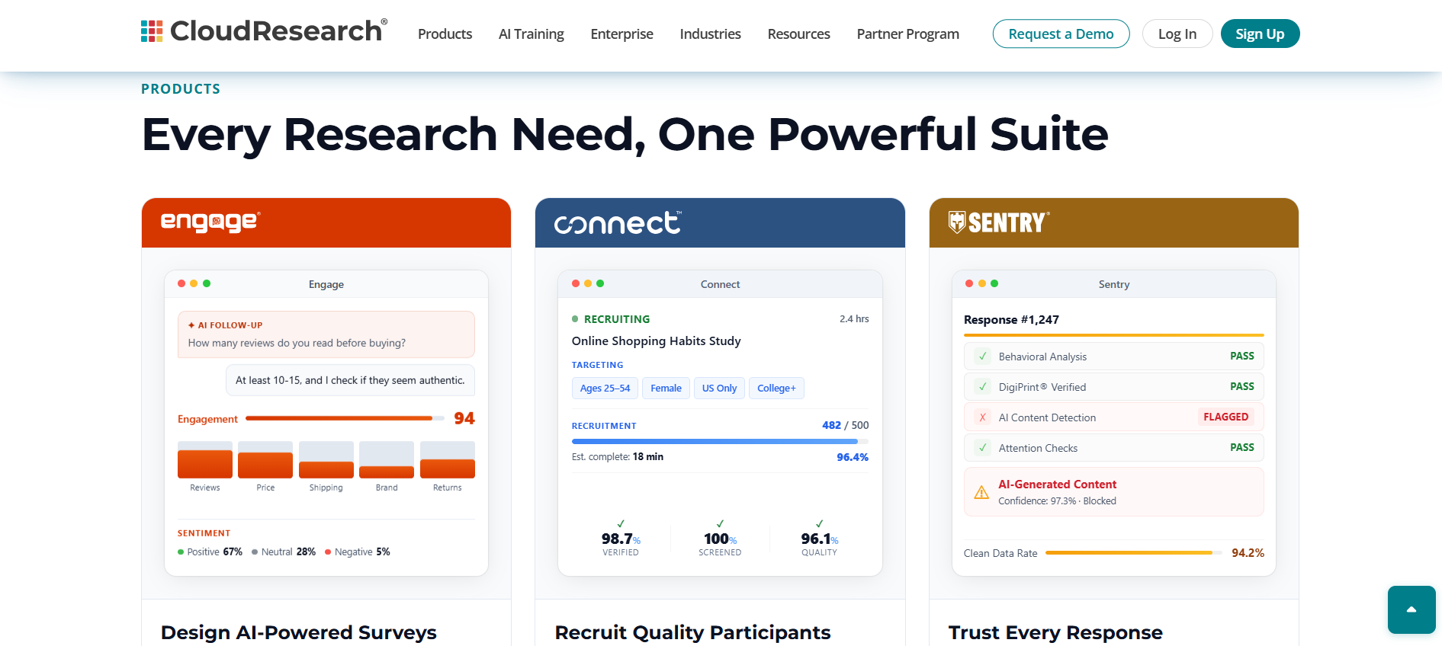This screenshot has width=1442, height=646.
Task: Expand the Resources navigation menu
Action: tap(799, 34)
